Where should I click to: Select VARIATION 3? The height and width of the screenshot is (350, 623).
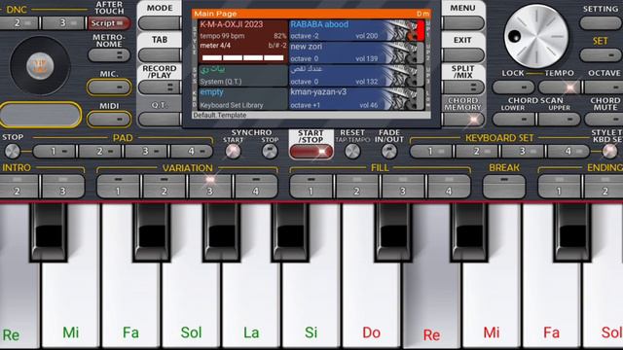pos(210,186)
